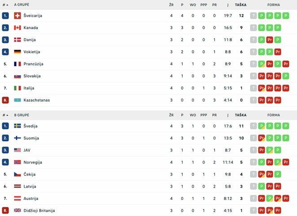
Task: Click the red Pr form badge in Čekija row
Action: 262,174
